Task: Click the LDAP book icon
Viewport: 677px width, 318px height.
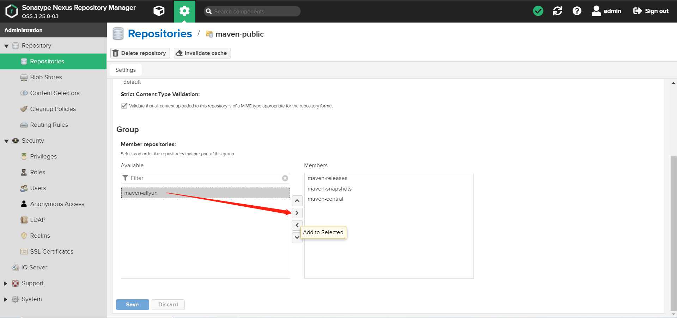Action: [x=24, y=220]
